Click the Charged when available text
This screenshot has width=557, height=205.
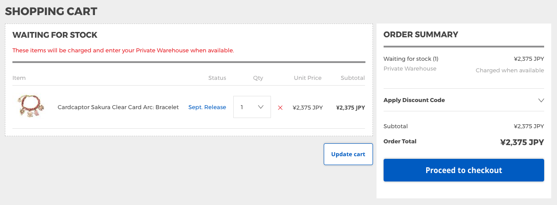point(510,70)
